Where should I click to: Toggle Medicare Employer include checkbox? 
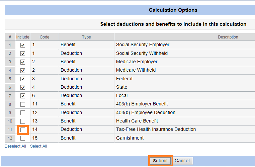23,62
